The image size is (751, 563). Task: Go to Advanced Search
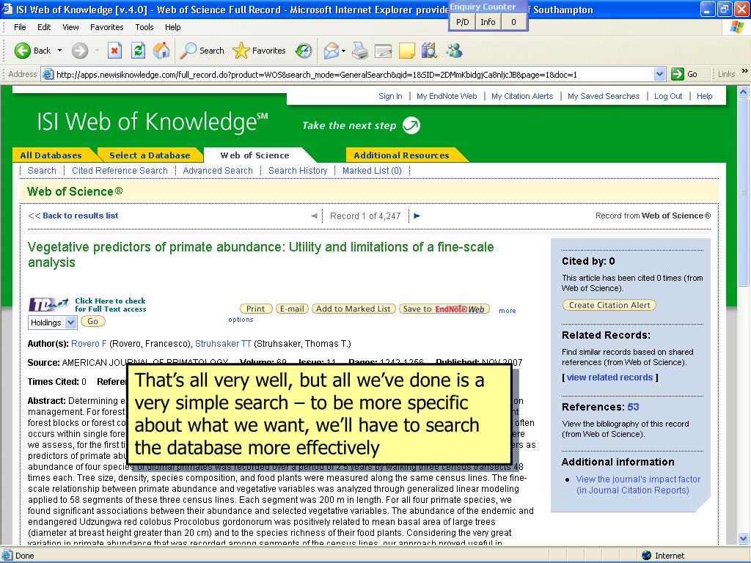(x=218, y=170)
